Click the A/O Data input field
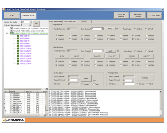Screen dimensions: 167x133 pos(129,84)
